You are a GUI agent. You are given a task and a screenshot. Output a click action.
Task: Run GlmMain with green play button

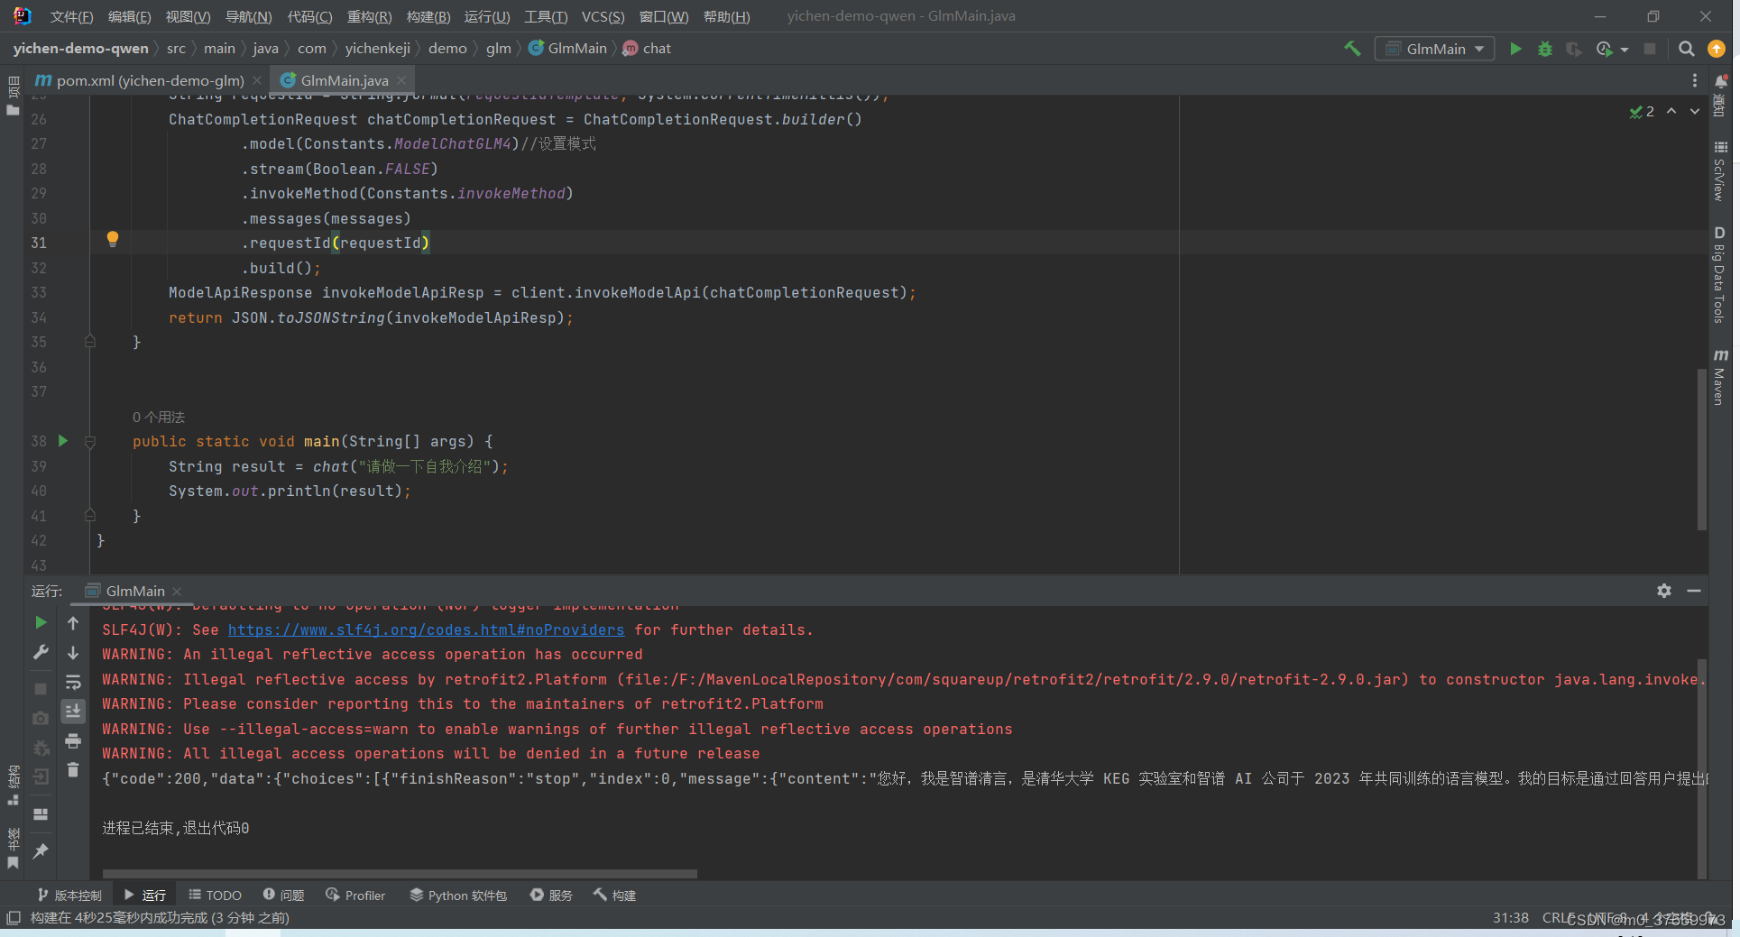[1515, 49]
